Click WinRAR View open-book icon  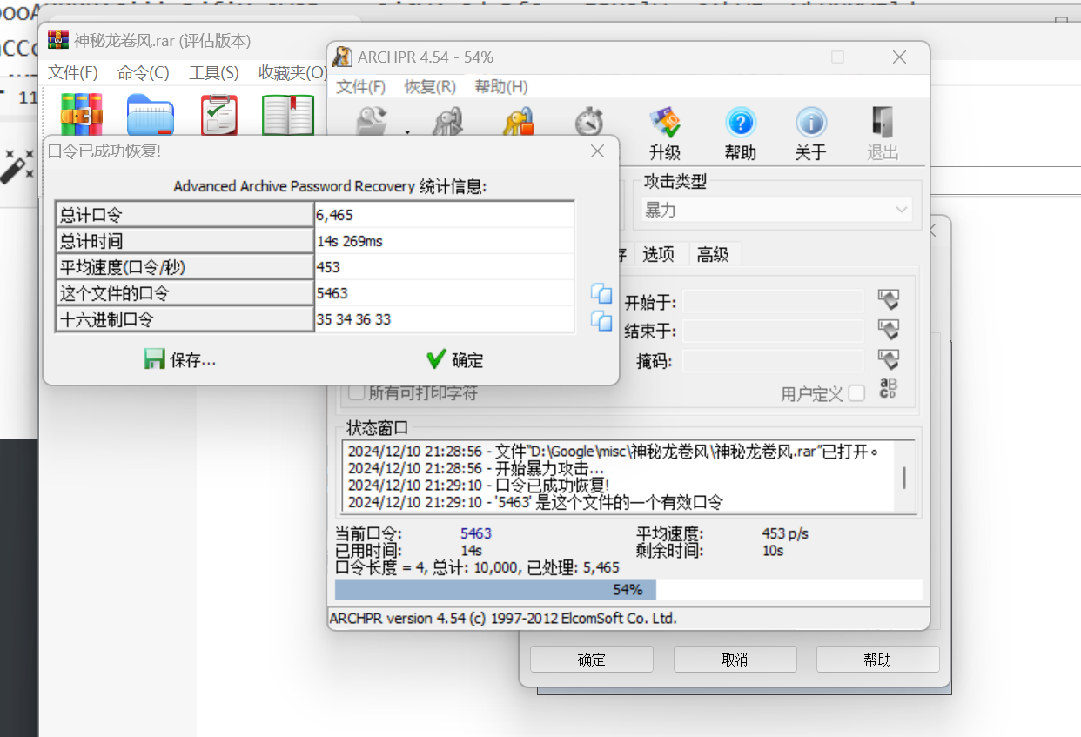pos(288,115)
